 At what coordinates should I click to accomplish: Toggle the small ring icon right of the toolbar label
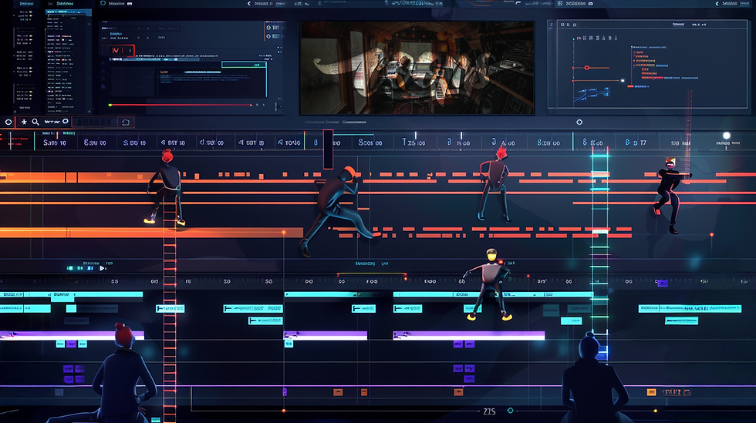(x=66, y=122)
